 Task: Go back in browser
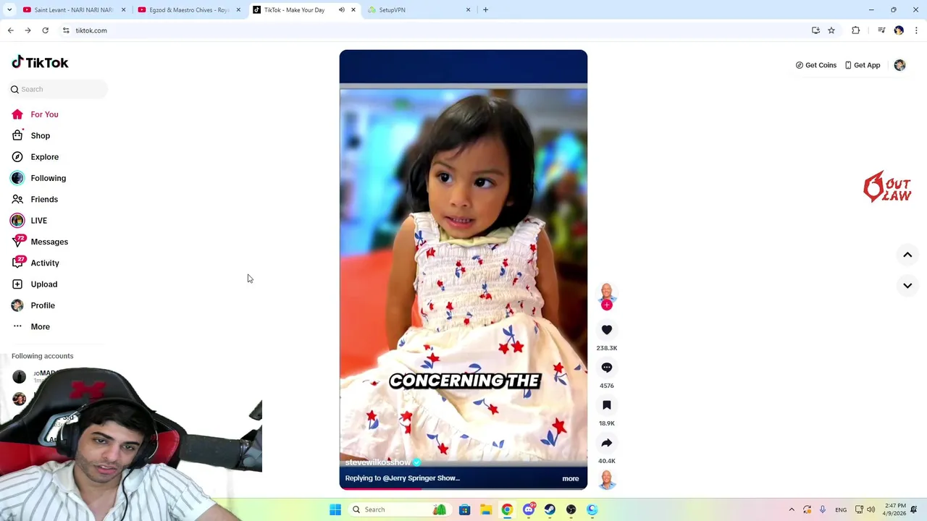[11, 30]
